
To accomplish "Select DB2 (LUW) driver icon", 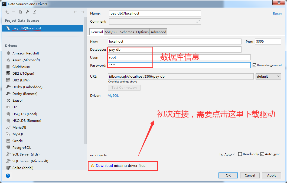I will click(x=8, y=80).
